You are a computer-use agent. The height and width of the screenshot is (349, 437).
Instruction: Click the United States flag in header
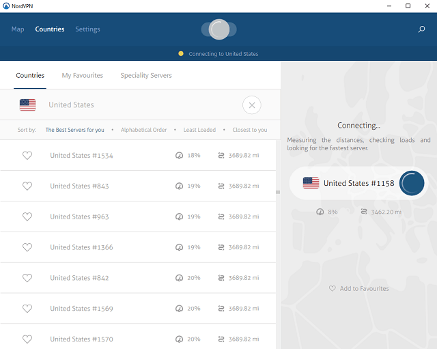click(x=27, y=105)
